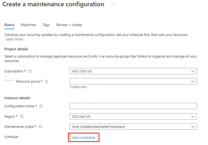The width and height of the screenshot is (208, 145).
Task: Click the Create new resource group link
Action: pos(78,87)
